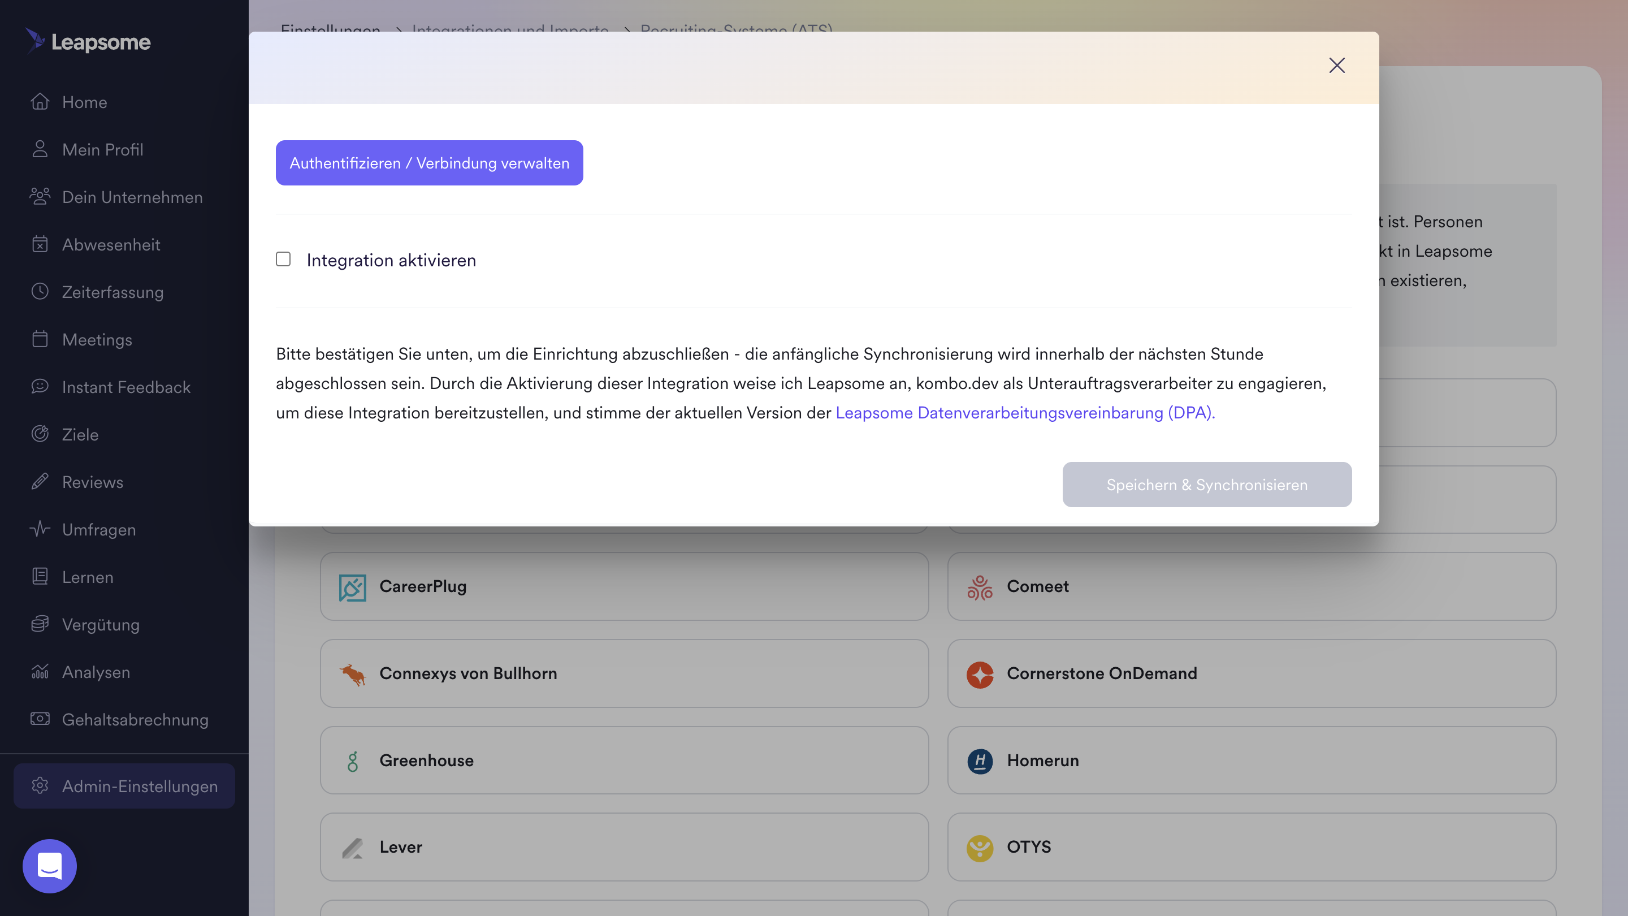Select Connexys von Bullhorn card
Image resolution: width=1628 pixels, height=916 pixels.
click(x=624, y=673)
